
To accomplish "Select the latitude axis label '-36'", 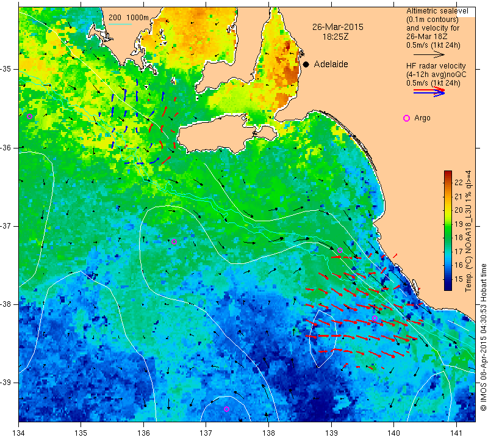I will 6,147.
